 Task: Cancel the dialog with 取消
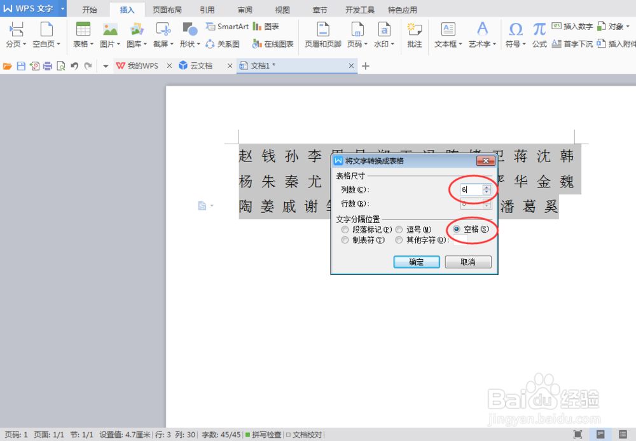pyautogui.click(x=468, y=262)
